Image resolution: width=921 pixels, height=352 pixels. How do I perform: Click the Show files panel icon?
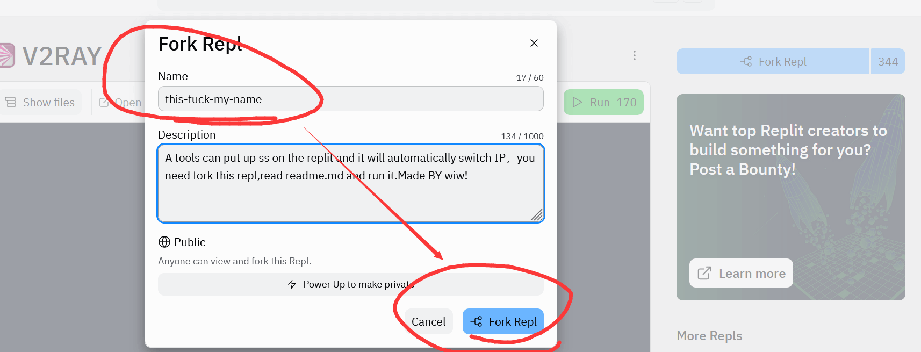click(x=10, y=102)
